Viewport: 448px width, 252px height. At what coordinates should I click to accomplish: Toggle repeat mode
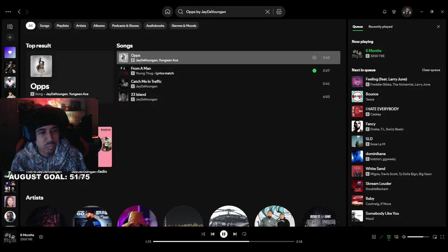(x=244, y=234)
